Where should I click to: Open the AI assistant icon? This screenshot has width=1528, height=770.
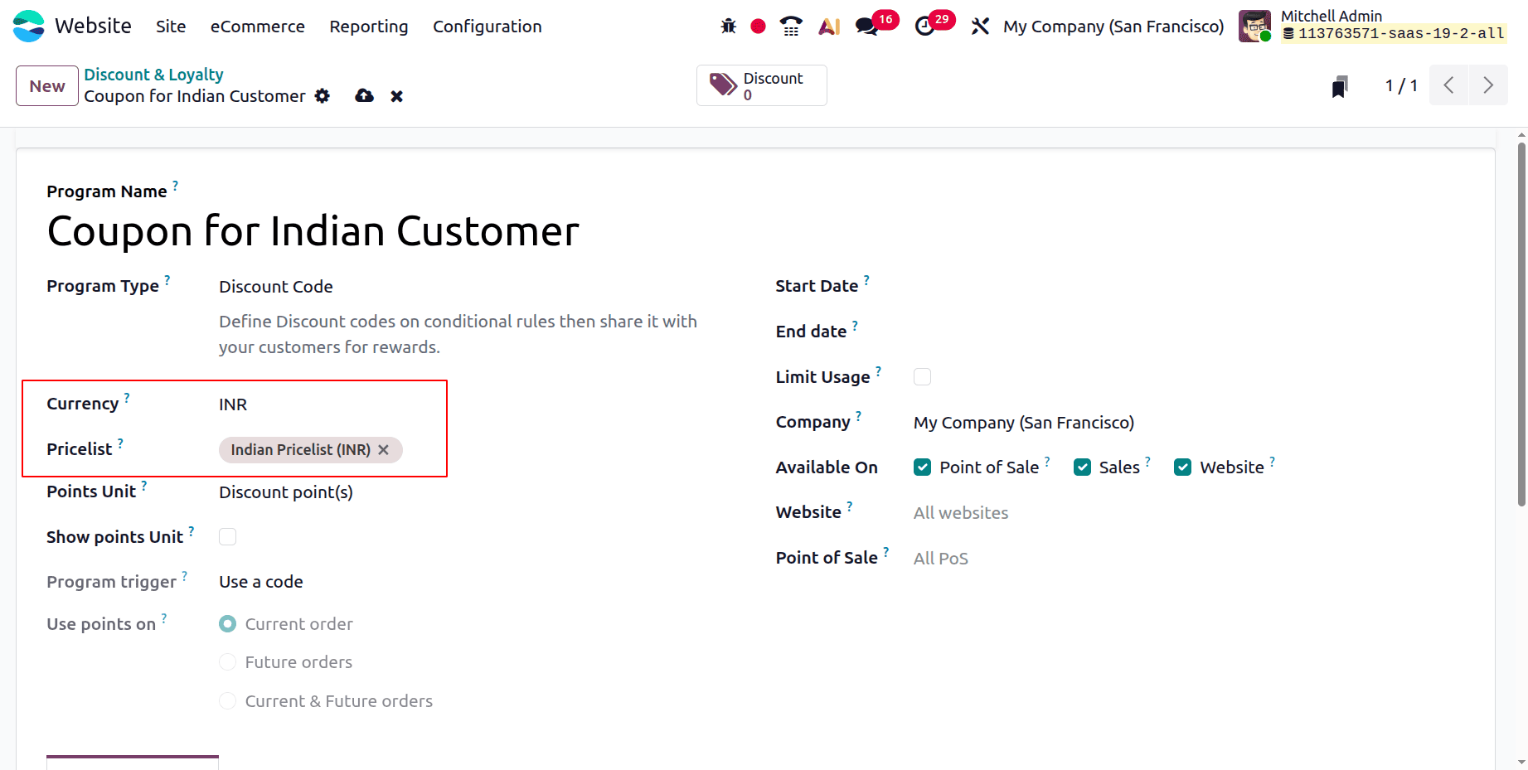829,27
